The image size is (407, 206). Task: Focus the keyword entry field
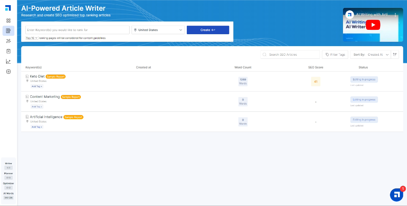(78, 30)
